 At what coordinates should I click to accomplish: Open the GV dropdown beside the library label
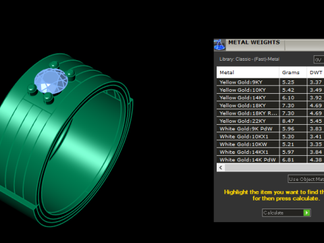point(319,59)
